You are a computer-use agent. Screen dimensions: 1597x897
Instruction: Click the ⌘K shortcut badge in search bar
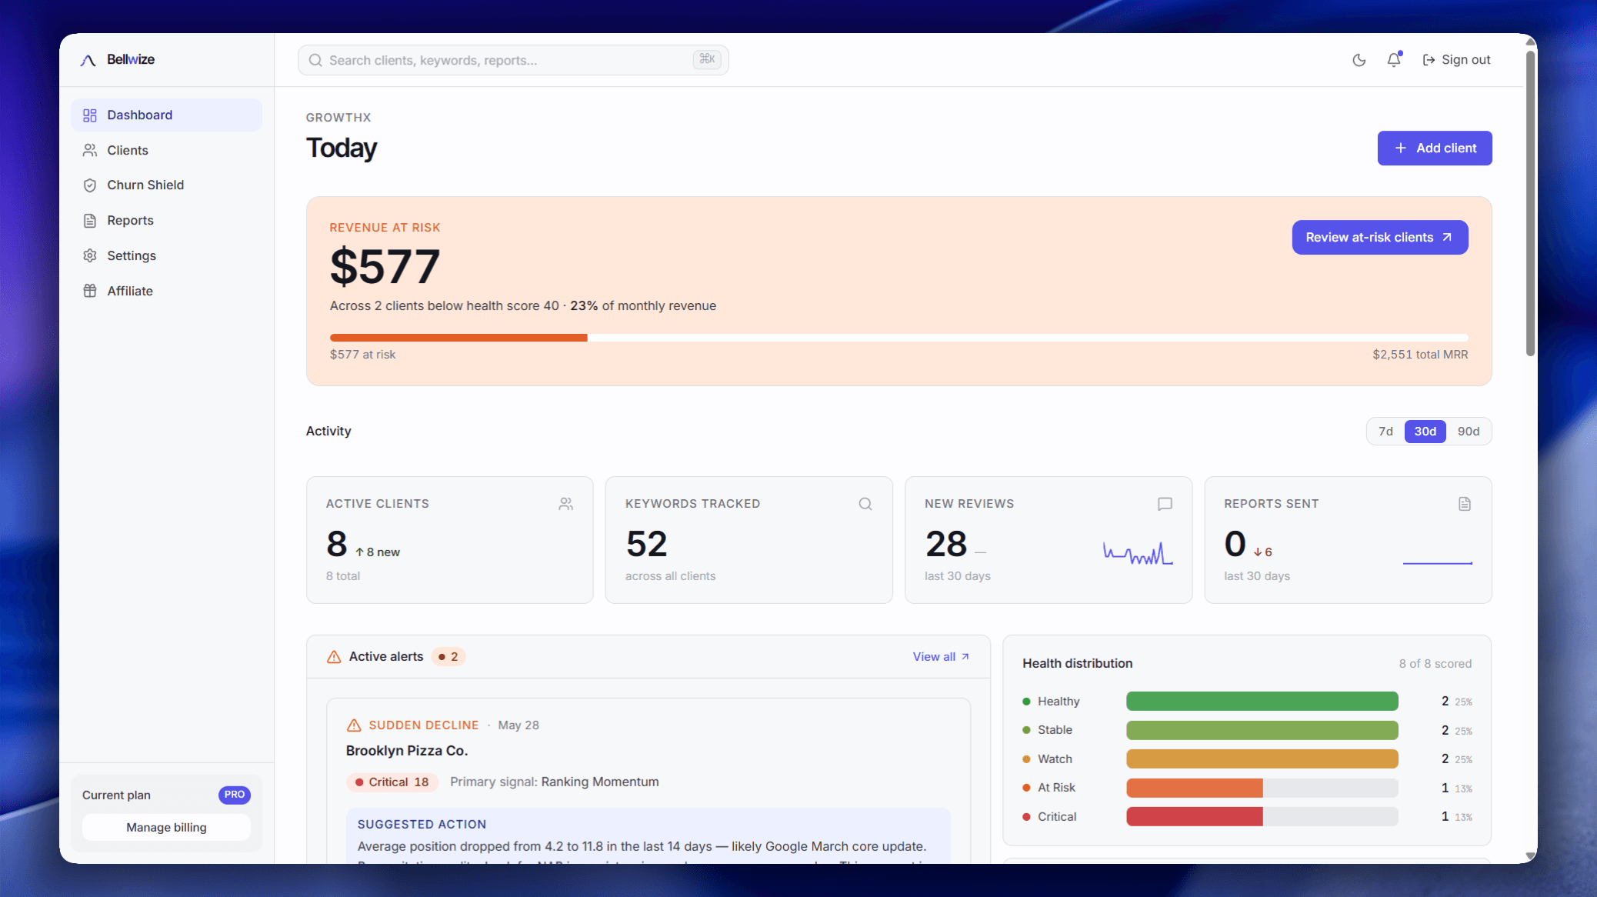click(707, 59)
